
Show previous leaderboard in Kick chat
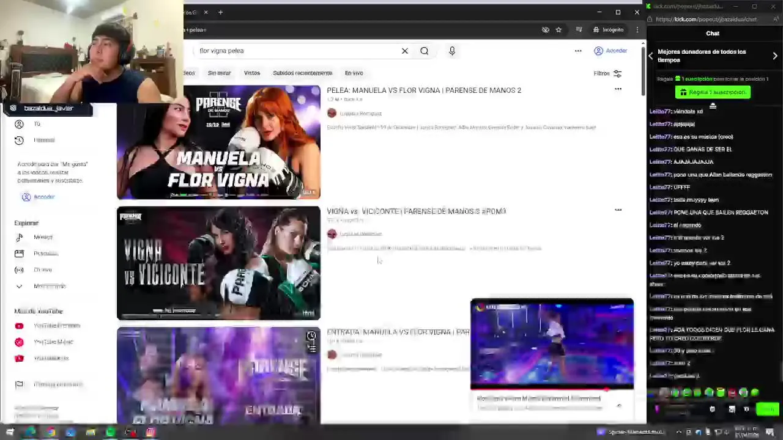pos(651,56)
